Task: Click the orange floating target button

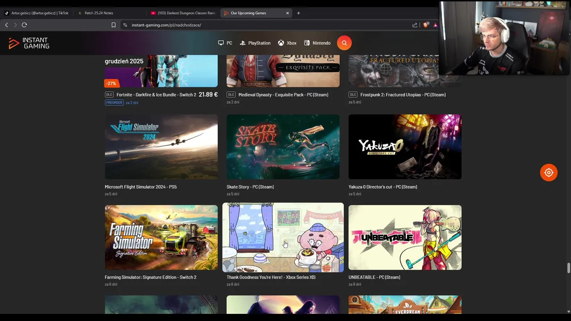Action: (549, 173)
